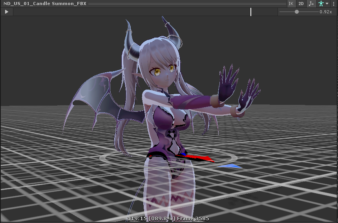The image size is (338, 223).
Task: Click the timeline playhead marker
Action: pyautogui.click(x=251, y=12)
